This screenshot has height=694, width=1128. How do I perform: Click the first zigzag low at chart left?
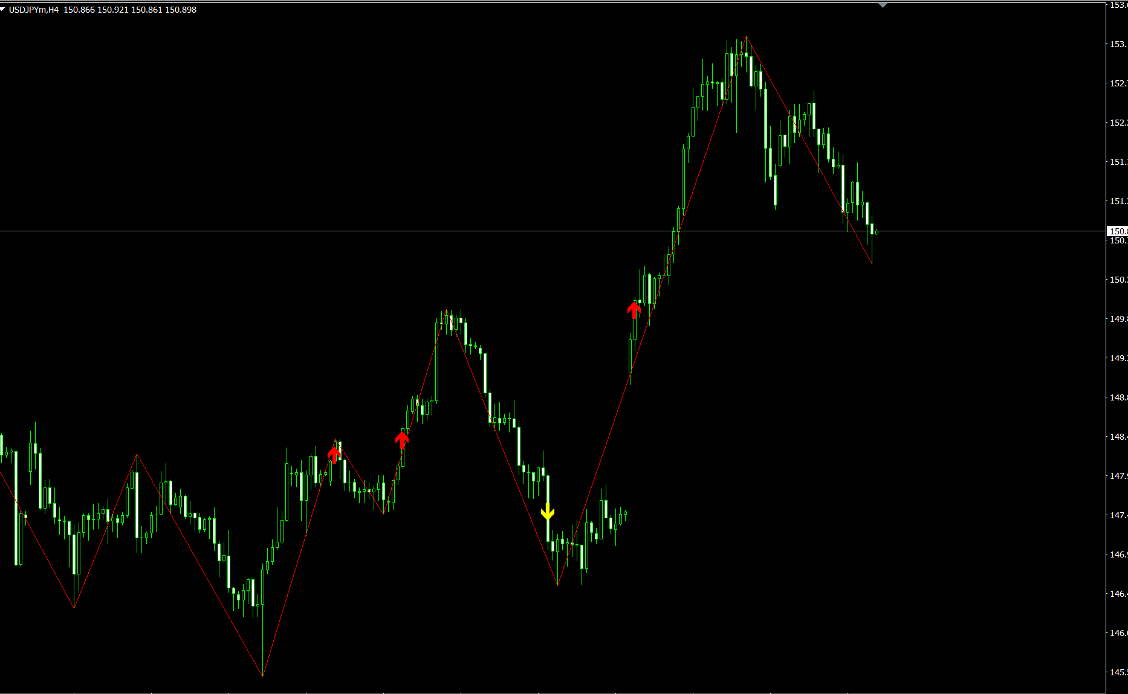pyautogui.click(x=74, y=607)
